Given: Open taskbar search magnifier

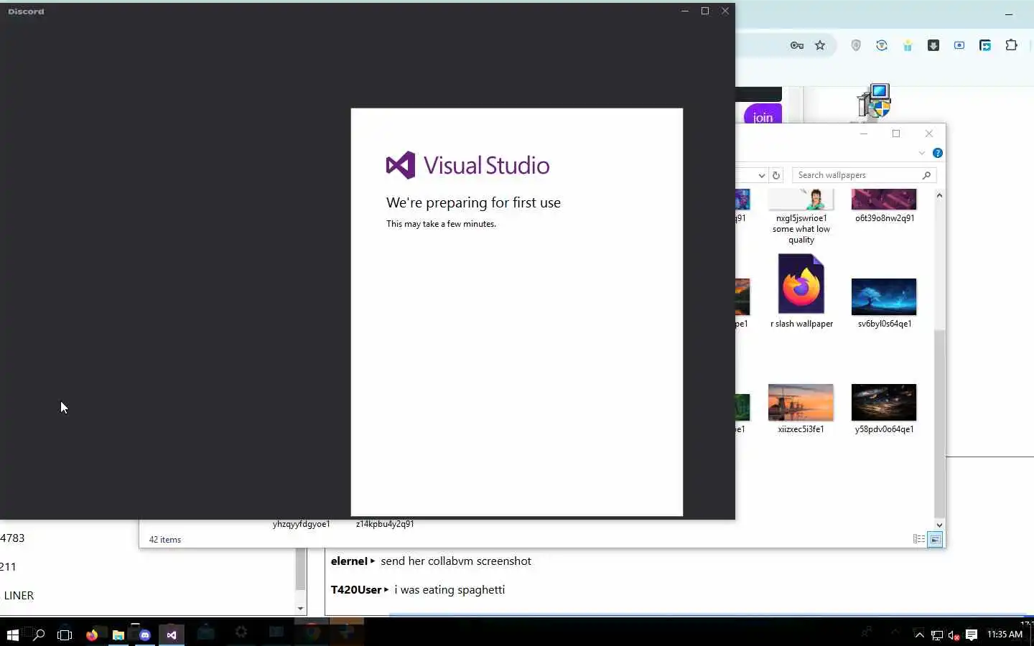Looking at the screenshot, I should tap(39, 635).
